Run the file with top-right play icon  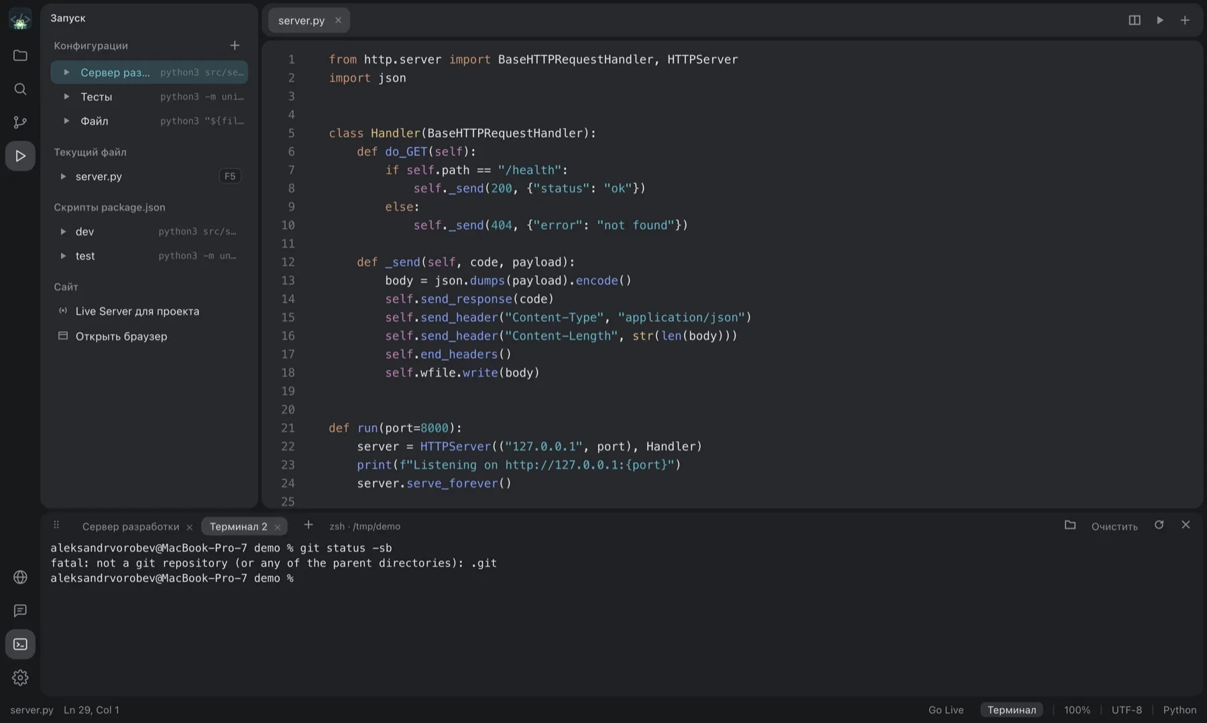click(x=1160, y=20)
